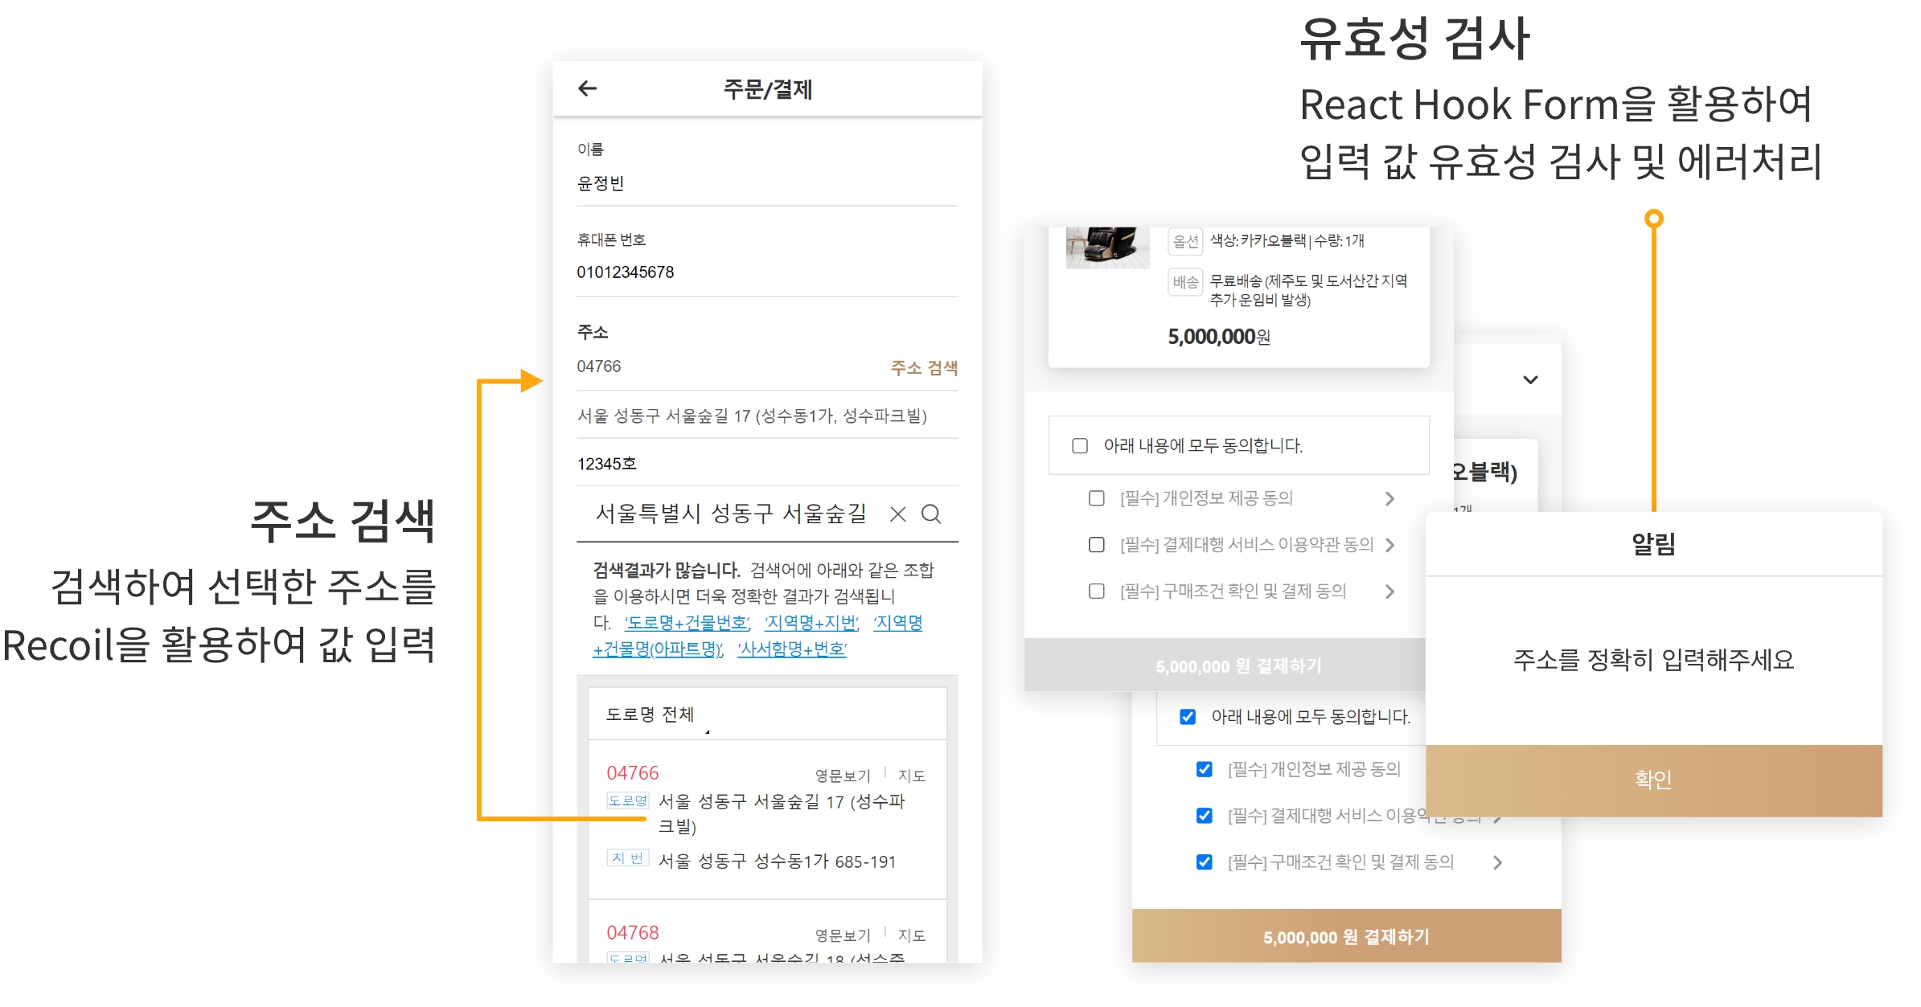Image resolution: width=1921 pixels, height=1007 pixels.
Task: Select the red postal code 04768 result
Action: click(x=632, y=933)
